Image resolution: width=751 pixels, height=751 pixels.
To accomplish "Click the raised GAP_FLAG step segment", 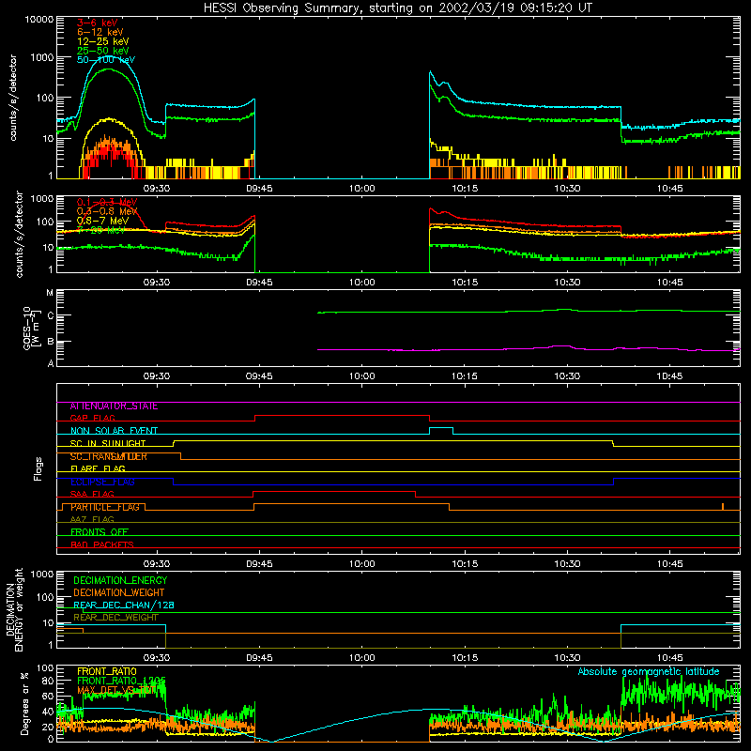I will tap(342, 416).
